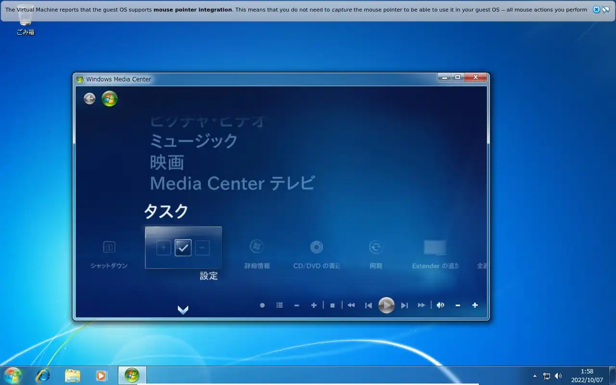Decrease volume with the minus button
The image size is (616, 385).
[458, 305]
